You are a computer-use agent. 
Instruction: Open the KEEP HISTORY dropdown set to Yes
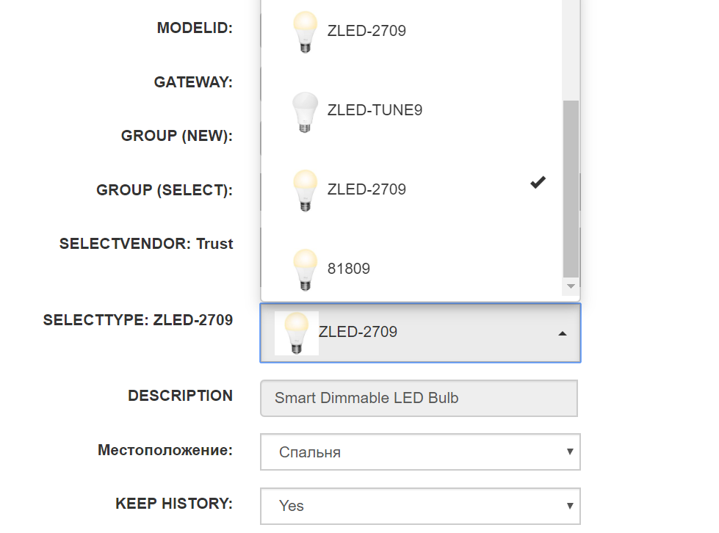pyautogui.click(x=419, y=506)
